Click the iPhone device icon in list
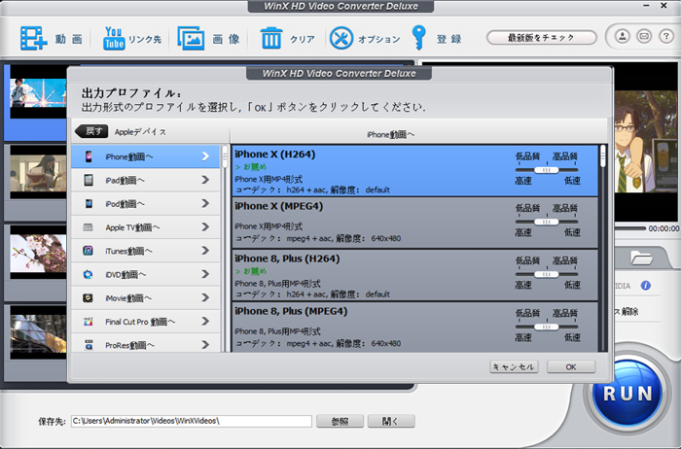This screenshot has width=681, height=449. tap(89, 156)
